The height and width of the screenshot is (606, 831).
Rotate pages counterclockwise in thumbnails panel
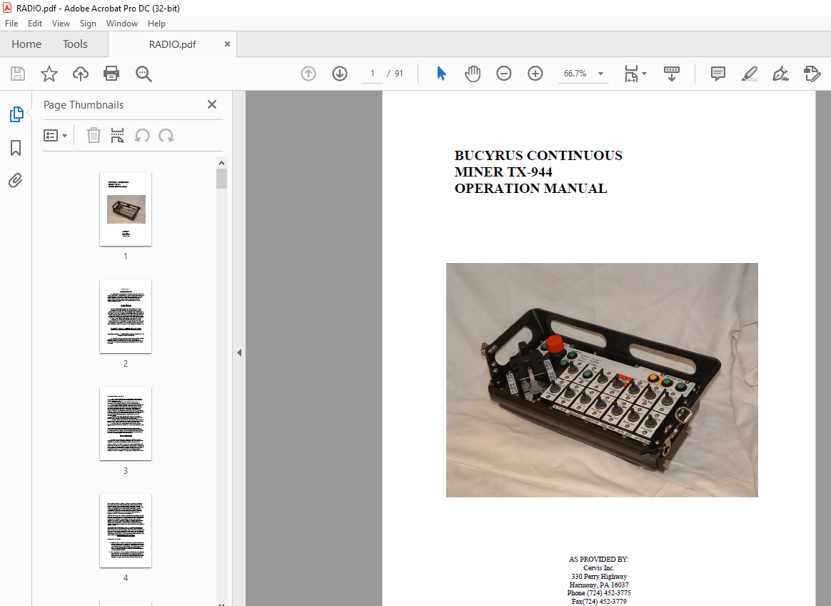point(142,135)
